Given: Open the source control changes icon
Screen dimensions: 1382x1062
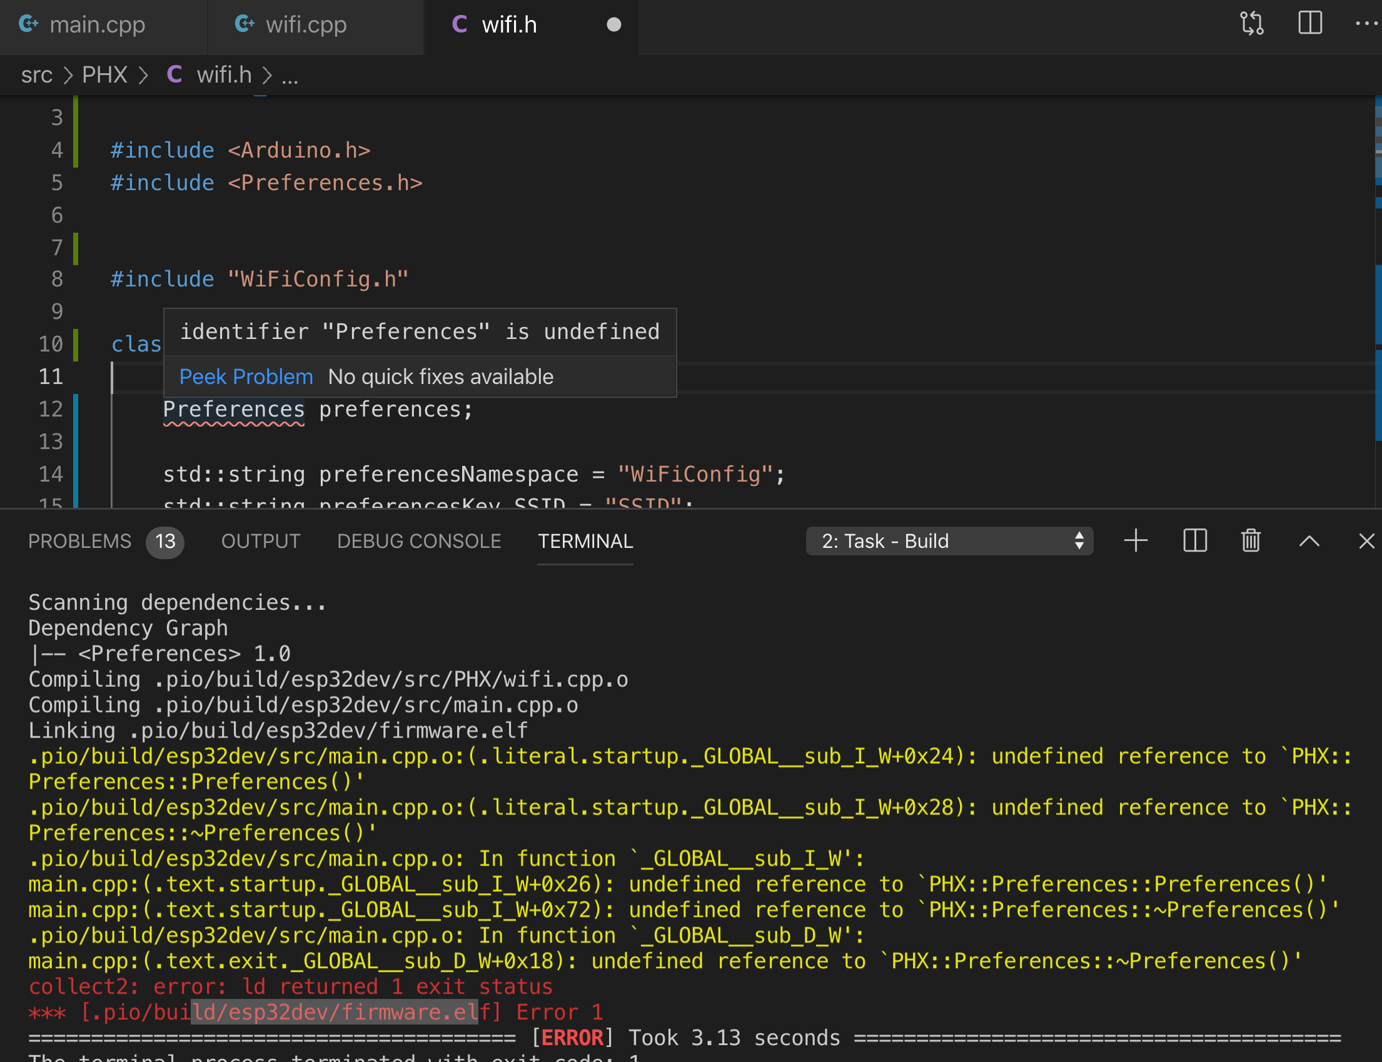Looking at the screenshot, I should point(1251,24).
